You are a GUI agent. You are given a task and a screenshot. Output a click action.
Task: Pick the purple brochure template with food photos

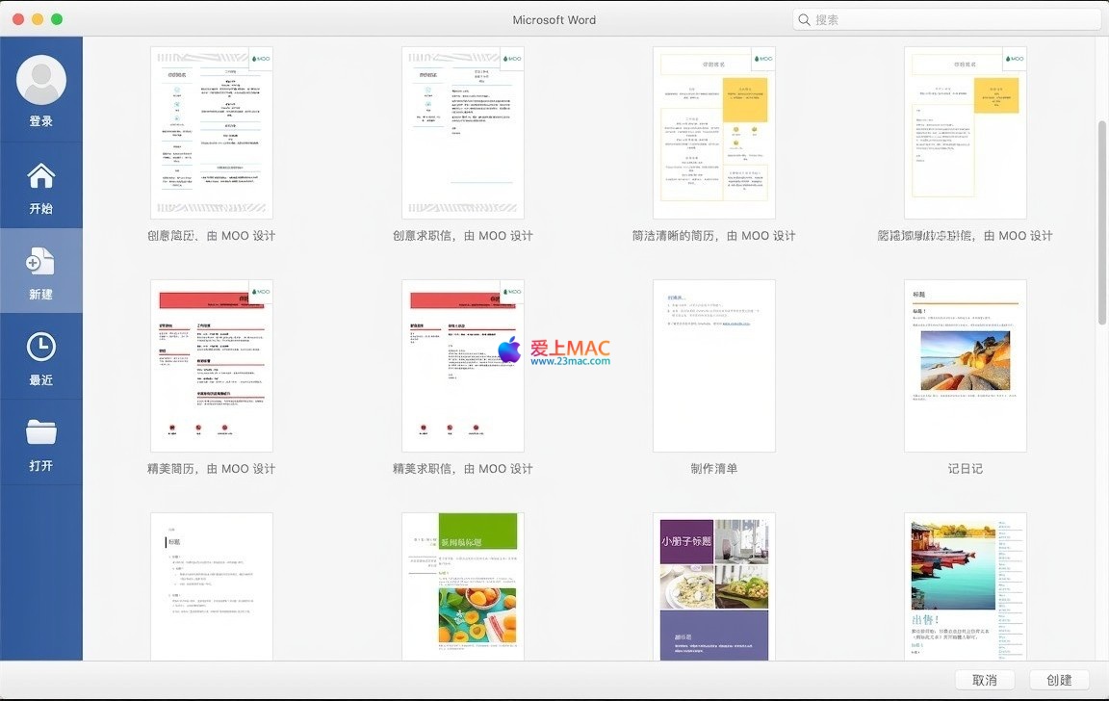point(714,587)
